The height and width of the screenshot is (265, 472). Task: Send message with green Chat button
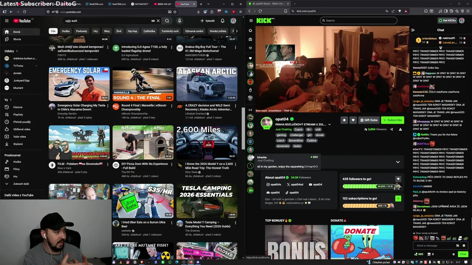[463, 254]
